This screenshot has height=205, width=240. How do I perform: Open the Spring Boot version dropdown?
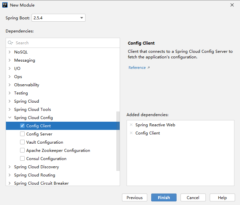(59, 18)
